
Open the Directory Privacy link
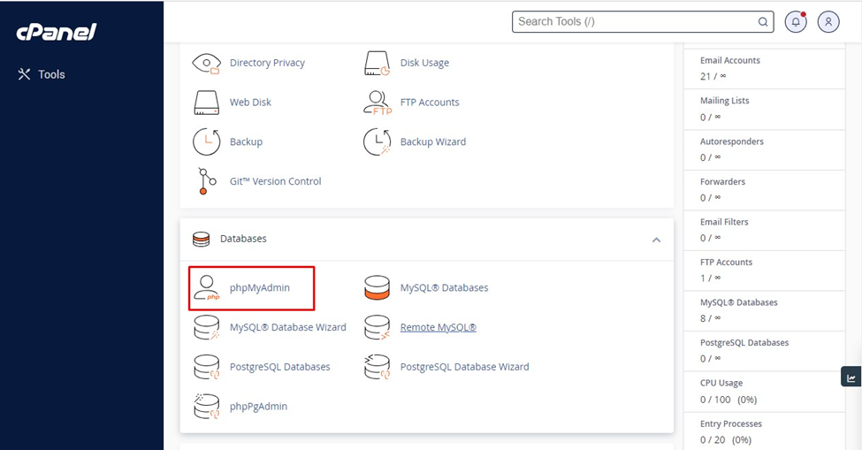point(267,63)
